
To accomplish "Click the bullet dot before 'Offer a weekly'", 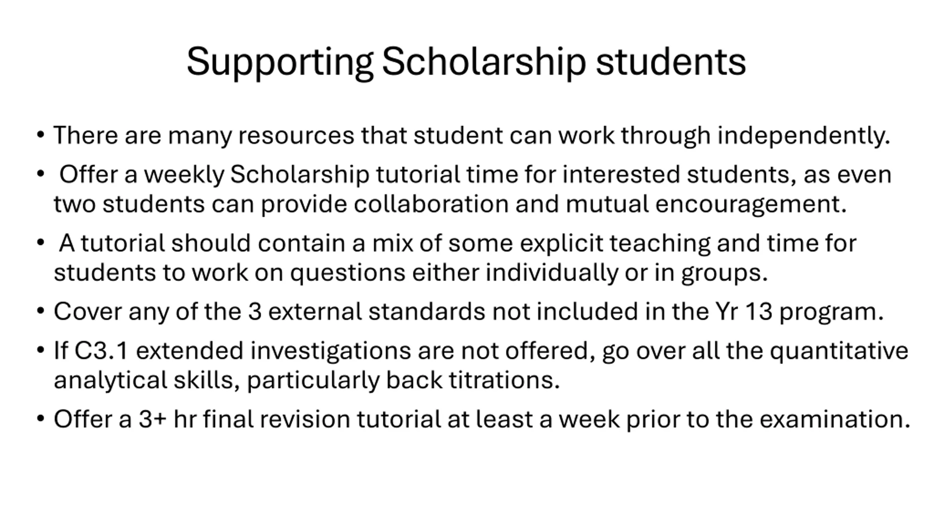I will pyautogui.click(x=40, y=174).
